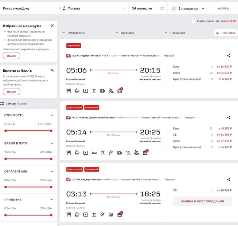This screenshot has width=238, height=226.
Task: Select Купе от 8 153 ₽ on train 003С
Action: click(202, 128)
